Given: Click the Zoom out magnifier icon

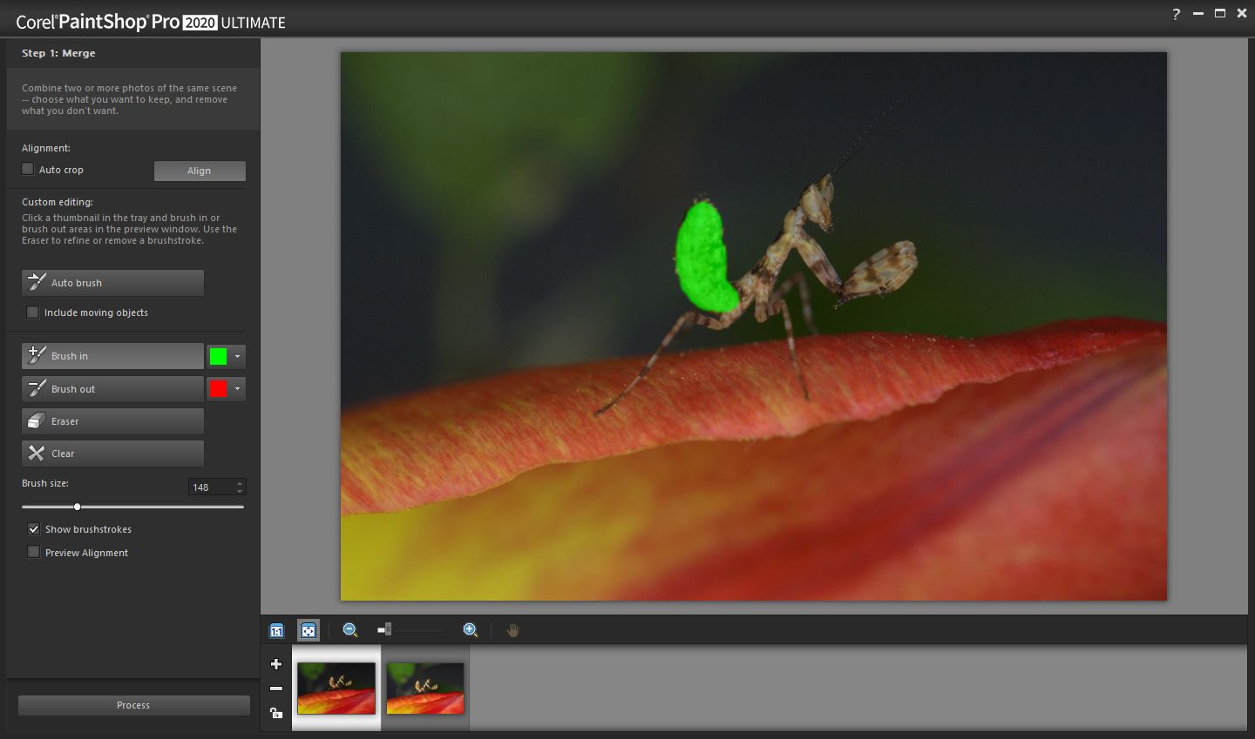Looking at the screenshot, I should click(349, 629).
